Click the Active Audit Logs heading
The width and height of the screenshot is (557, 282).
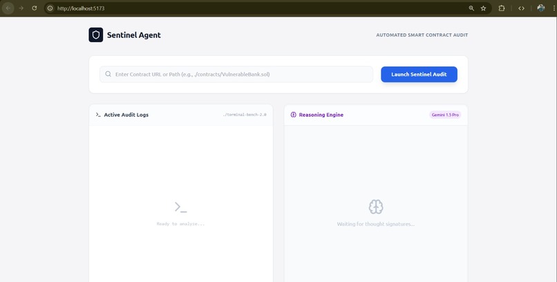point(126,115)
